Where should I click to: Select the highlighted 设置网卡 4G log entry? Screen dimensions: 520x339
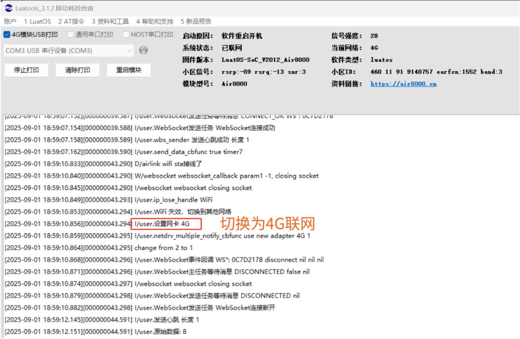(166, 224)
